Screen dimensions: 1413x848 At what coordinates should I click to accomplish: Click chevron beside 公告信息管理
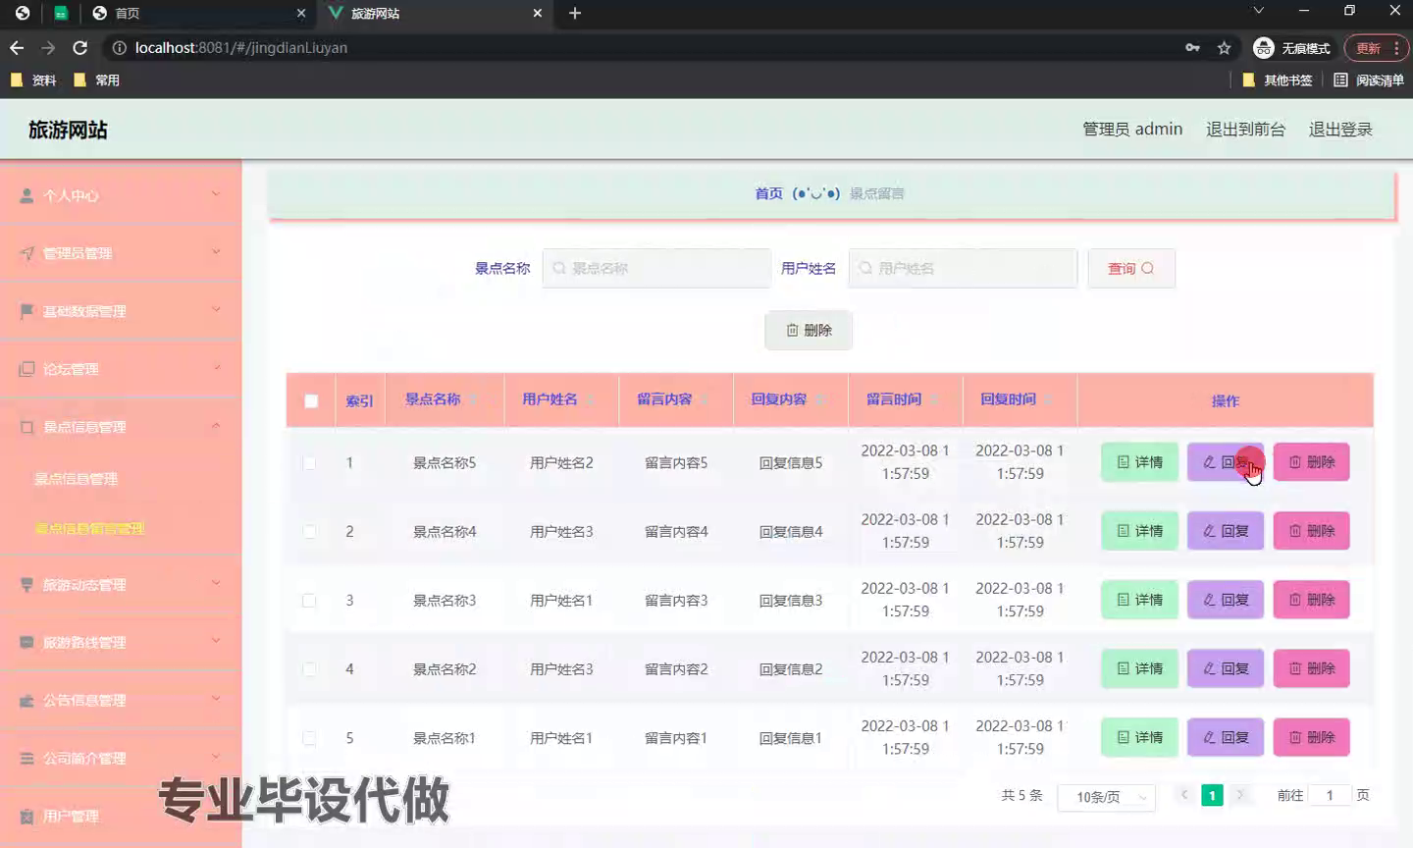216,699
